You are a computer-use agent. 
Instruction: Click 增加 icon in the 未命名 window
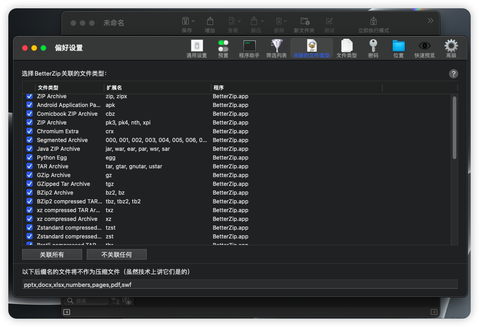(x=210, y=21)
